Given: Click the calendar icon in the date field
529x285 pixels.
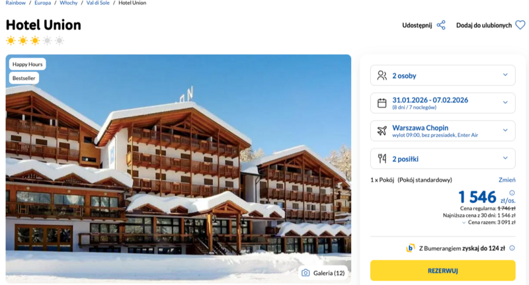Looking at the screenshot, I should pyautogui.click(x=382, y=103).
